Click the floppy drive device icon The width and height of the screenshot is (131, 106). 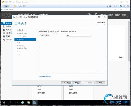coord(117,6)
